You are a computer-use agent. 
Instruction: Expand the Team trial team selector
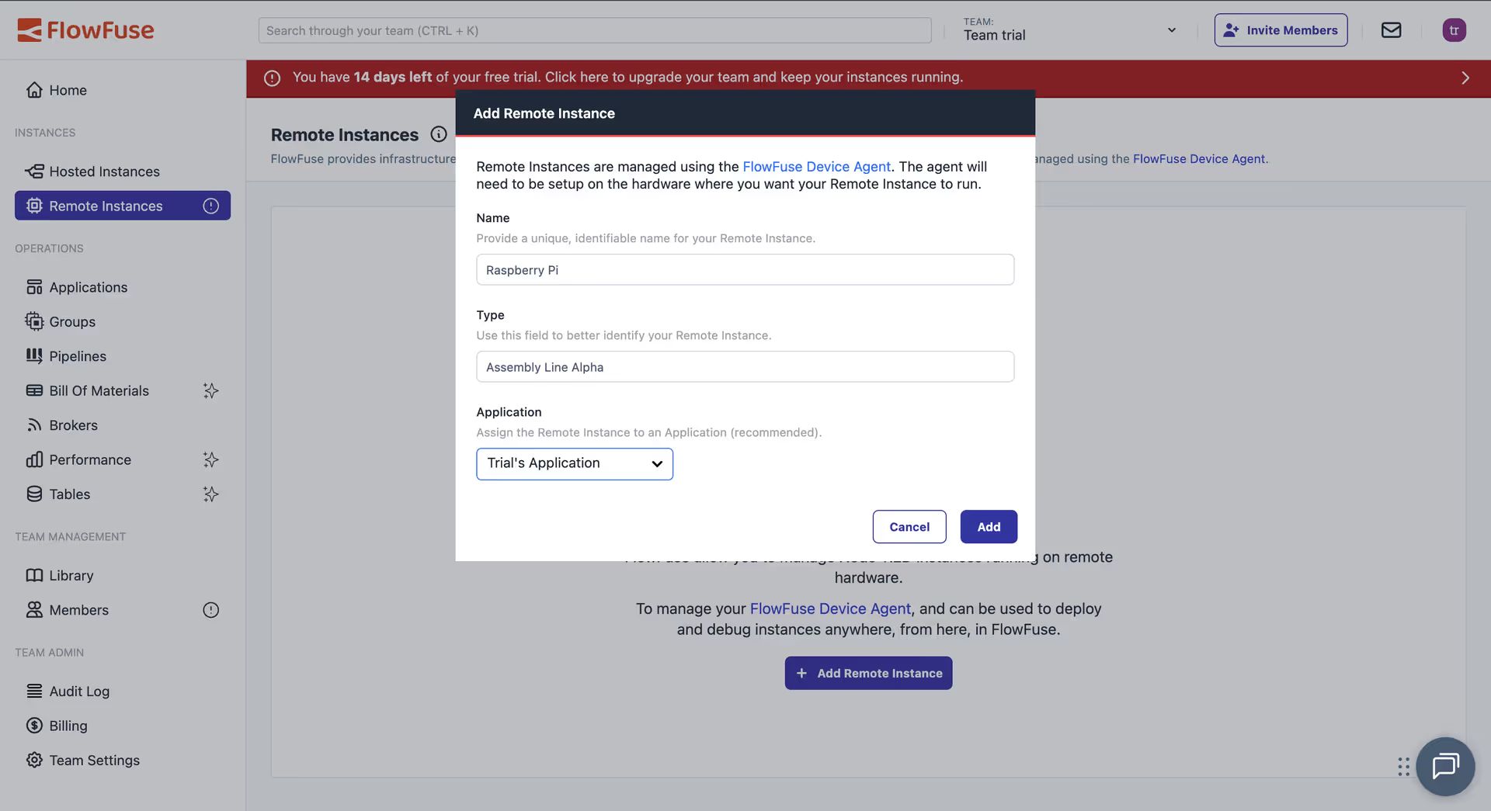pyautogui.click(x=1170, y=29)
